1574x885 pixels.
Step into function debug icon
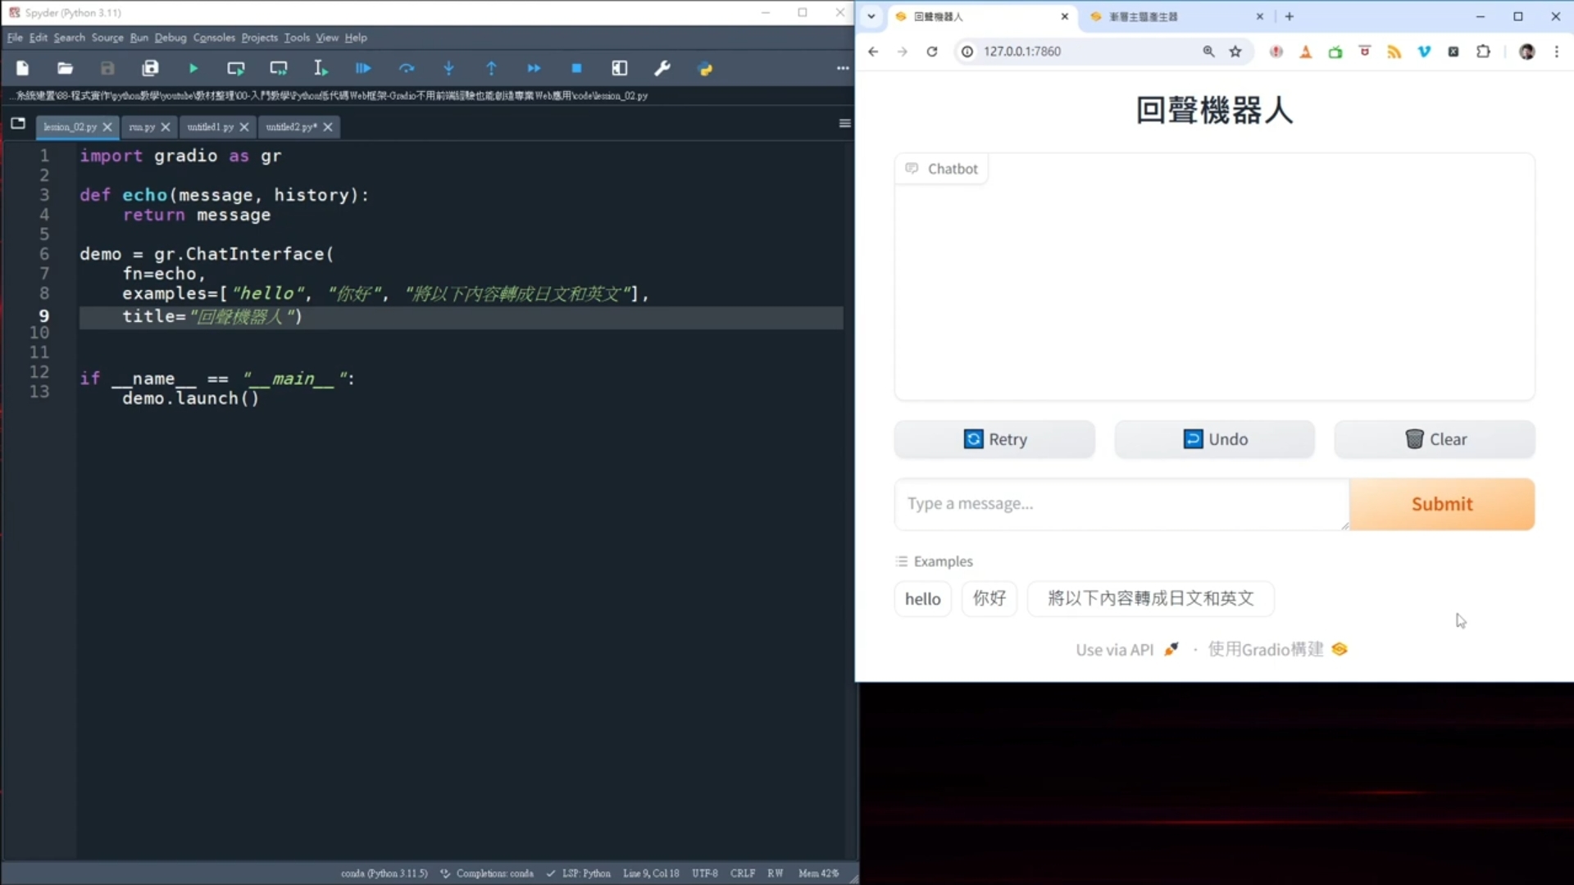[x=448, y=69]
